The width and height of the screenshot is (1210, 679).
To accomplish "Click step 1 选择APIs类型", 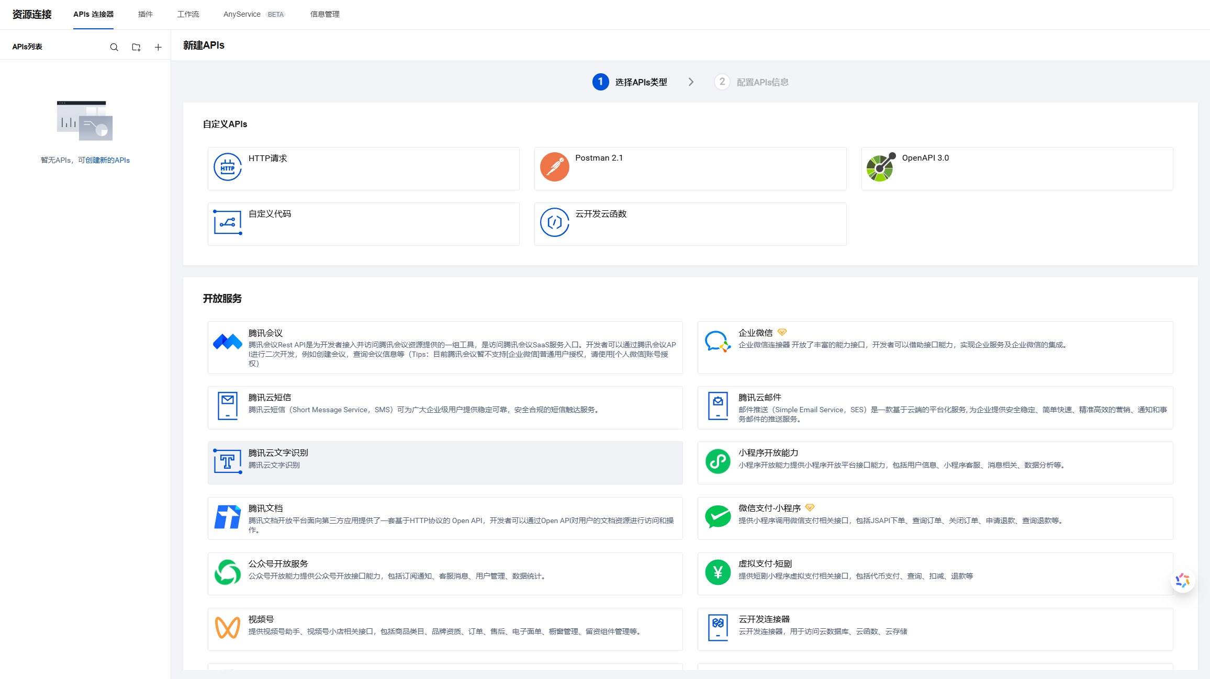I will 630,82.
